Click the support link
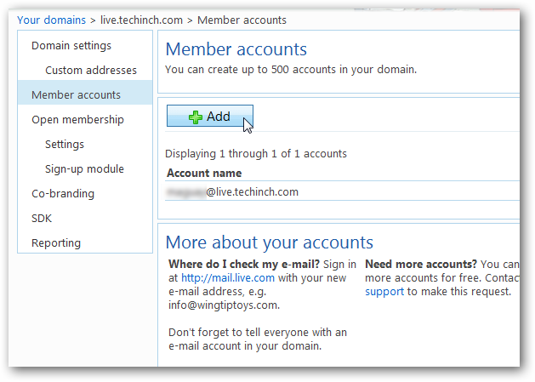535x382 pixels. pyautogui.click(x=384, y=292)
